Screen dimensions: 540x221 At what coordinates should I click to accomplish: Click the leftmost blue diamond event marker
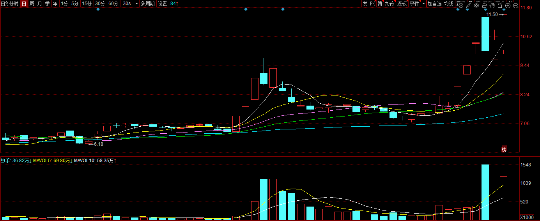point(98,9)
